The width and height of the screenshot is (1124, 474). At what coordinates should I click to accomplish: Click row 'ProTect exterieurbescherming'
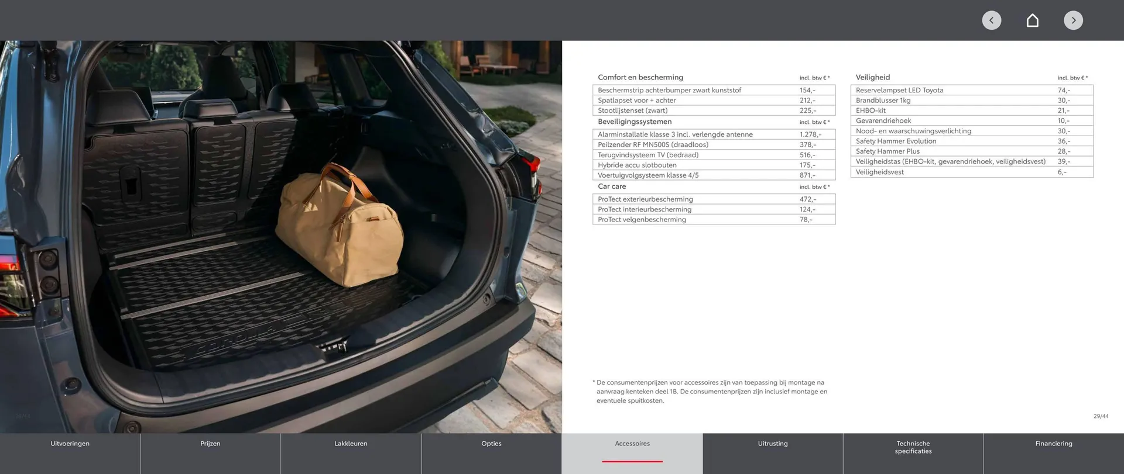[x=714, y=199]
